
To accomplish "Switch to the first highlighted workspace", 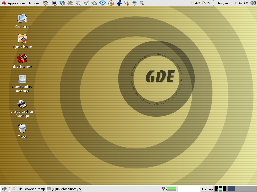I will 231,189.
